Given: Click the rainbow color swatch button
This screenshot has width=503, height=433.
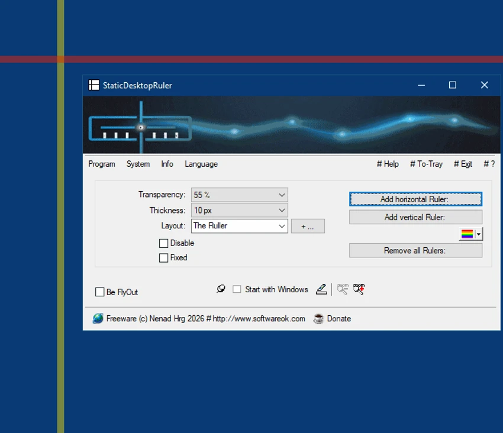Looking at the screenshot, I should pyautogui.click(x=467, y=234).
